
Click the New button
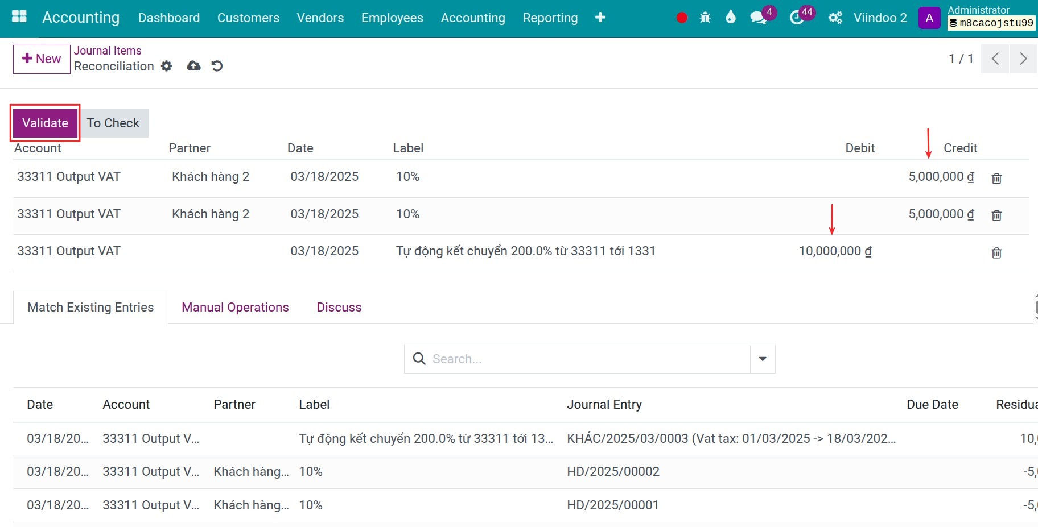pos(42,59)
